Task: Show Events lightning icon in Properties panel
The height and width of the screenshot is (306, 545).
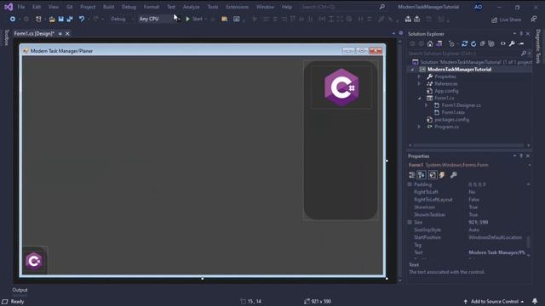Action: coord(442,175)
